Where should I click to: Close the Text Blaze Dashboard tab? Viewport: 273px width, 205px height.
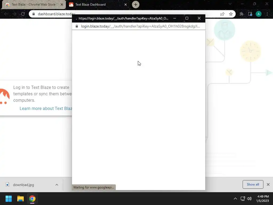pos(126,5)
